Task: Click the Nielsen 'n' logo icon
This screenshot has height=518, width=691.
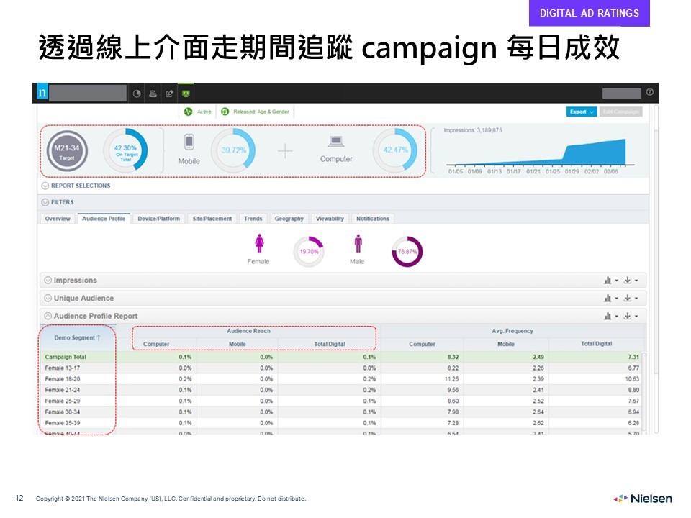Action: [42, 93]
